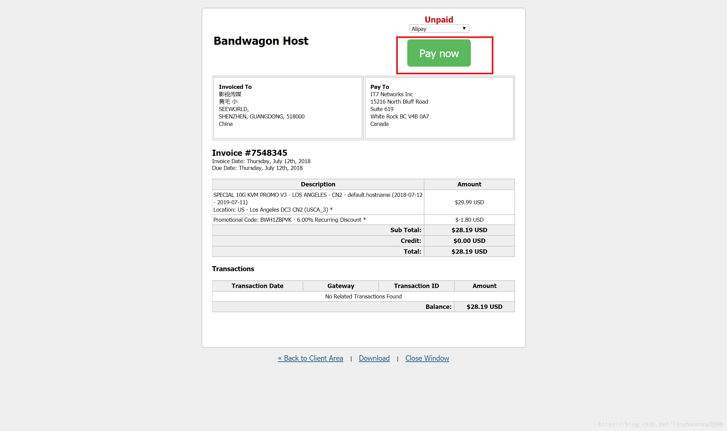727x431 pixels.
Task: Click the Gateway column header
Action: pyautogui.click(x=341, y=286)
